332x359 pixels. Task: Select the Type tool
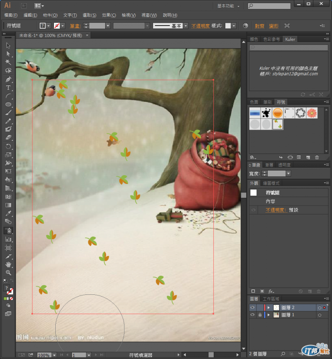click(x=8, y=88)
